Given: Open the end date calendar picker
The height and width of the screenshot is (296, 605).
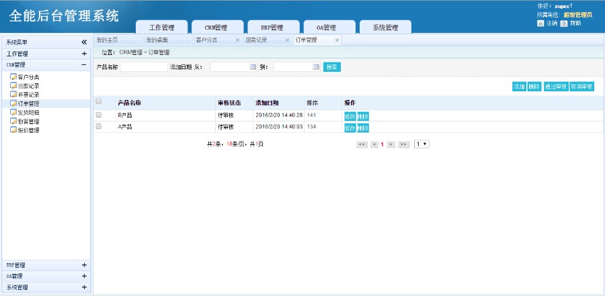Looking at the screenshot, I should (x=316, y=66).
